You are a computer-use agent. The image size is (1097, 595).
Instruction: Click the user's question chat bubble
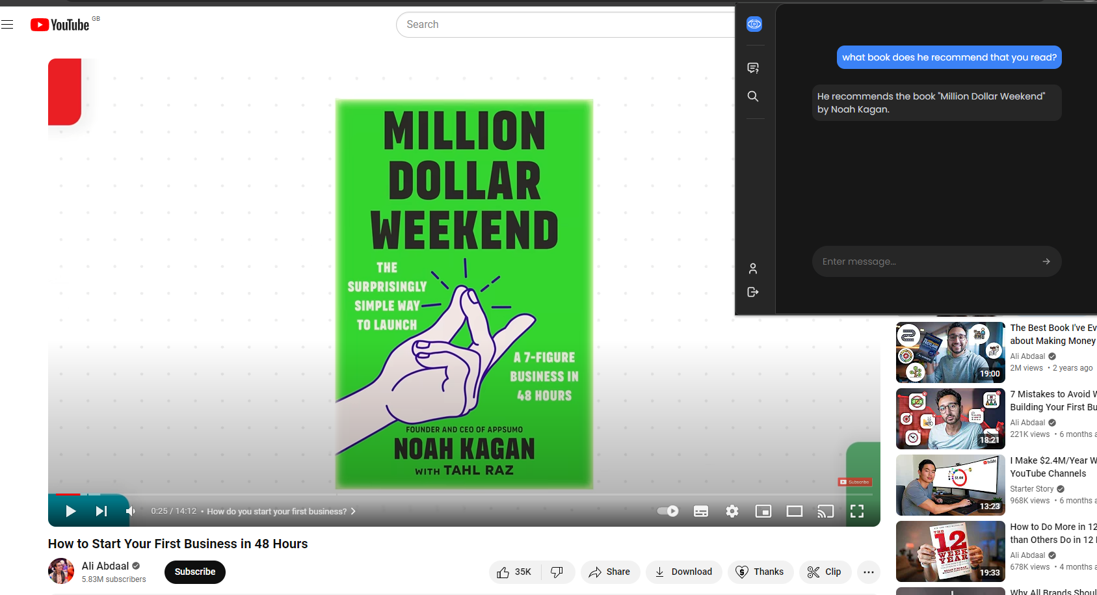(949, 57)
